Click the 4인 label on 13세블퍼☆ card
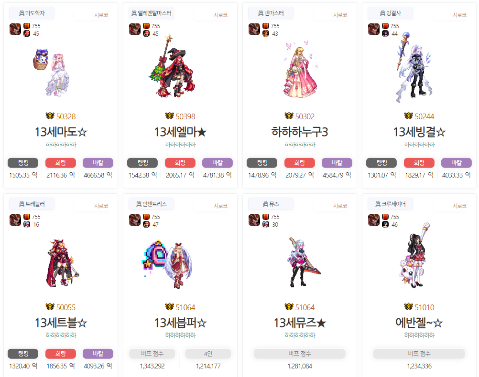Viewport: 479px width, 377px height. click(208, 354)
